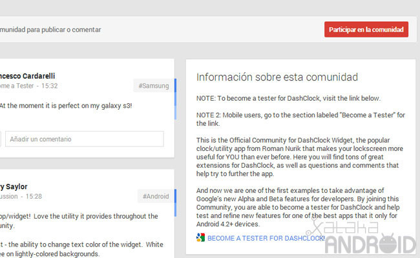Open the #Android hashtag tag
This screenshot has width=420, height=258.
click(x=154, y=196)
